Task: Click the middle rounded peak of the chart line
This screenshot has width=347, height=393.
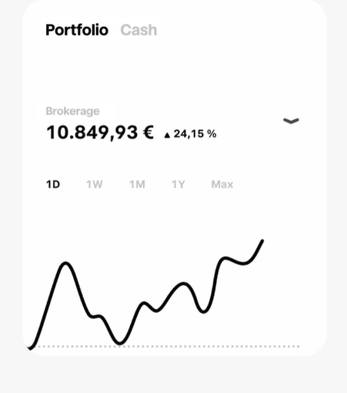Action: click(x=183, y=284)
